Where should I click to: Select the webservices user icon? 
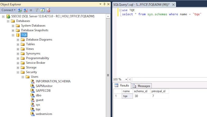tap(33, 114)
